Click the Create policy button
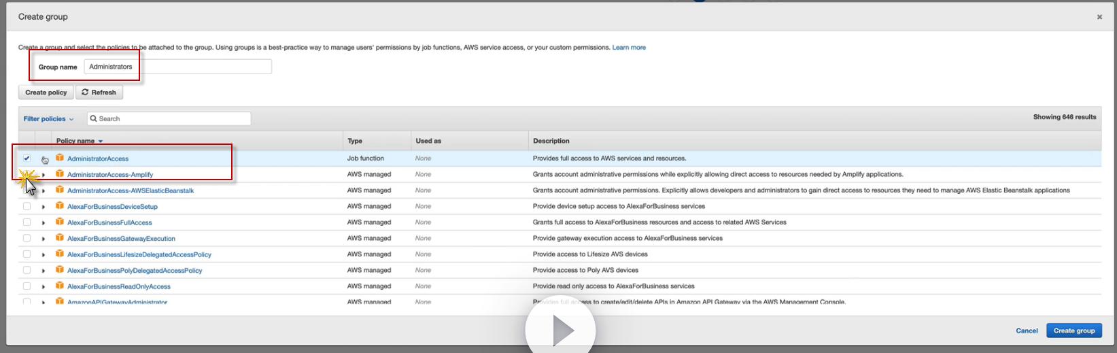Image resolution: width=1117 pixels, height=353 pixels. [x=46, y=93]
